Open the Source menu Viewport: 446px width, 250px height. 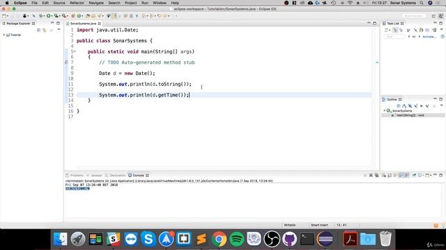pyautogui.click(x=59, y=3)
